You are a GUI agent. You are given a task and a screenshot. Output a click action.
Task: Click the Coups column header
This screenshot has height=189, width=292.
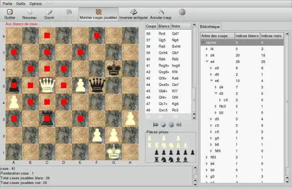151,26
